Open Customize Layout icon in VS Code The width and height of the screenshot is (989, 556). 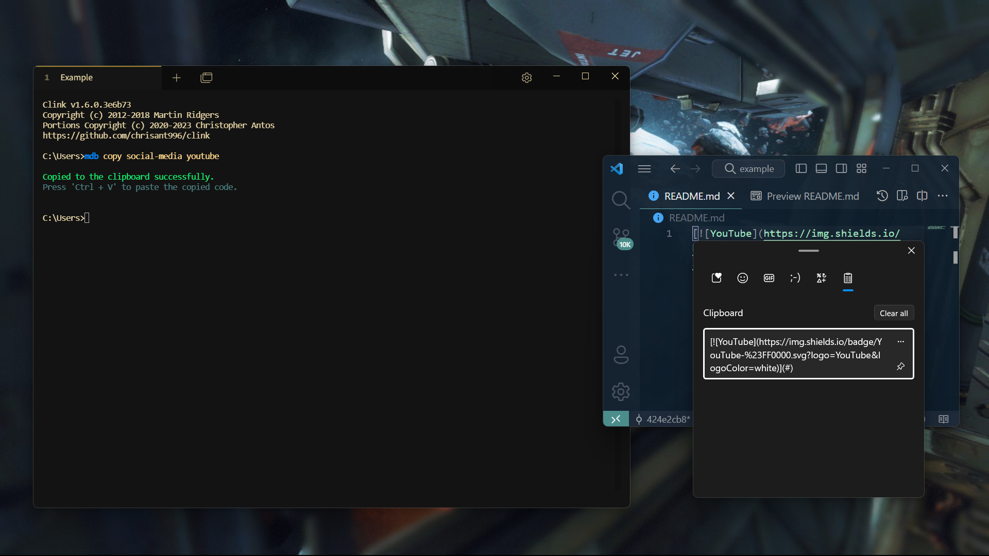tap(861, 168)
